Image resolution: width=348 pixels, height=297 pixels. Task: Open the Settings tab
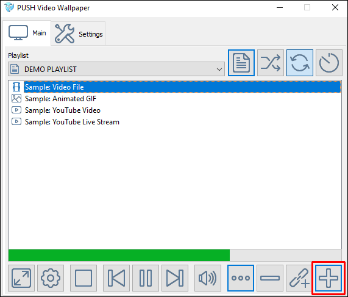click(x=78, y=34)
